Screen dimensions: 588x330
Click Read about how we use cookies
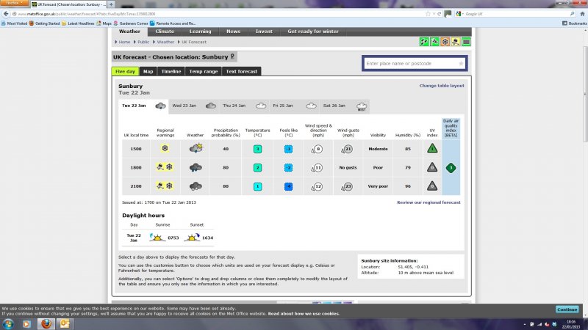click(303, 314)
